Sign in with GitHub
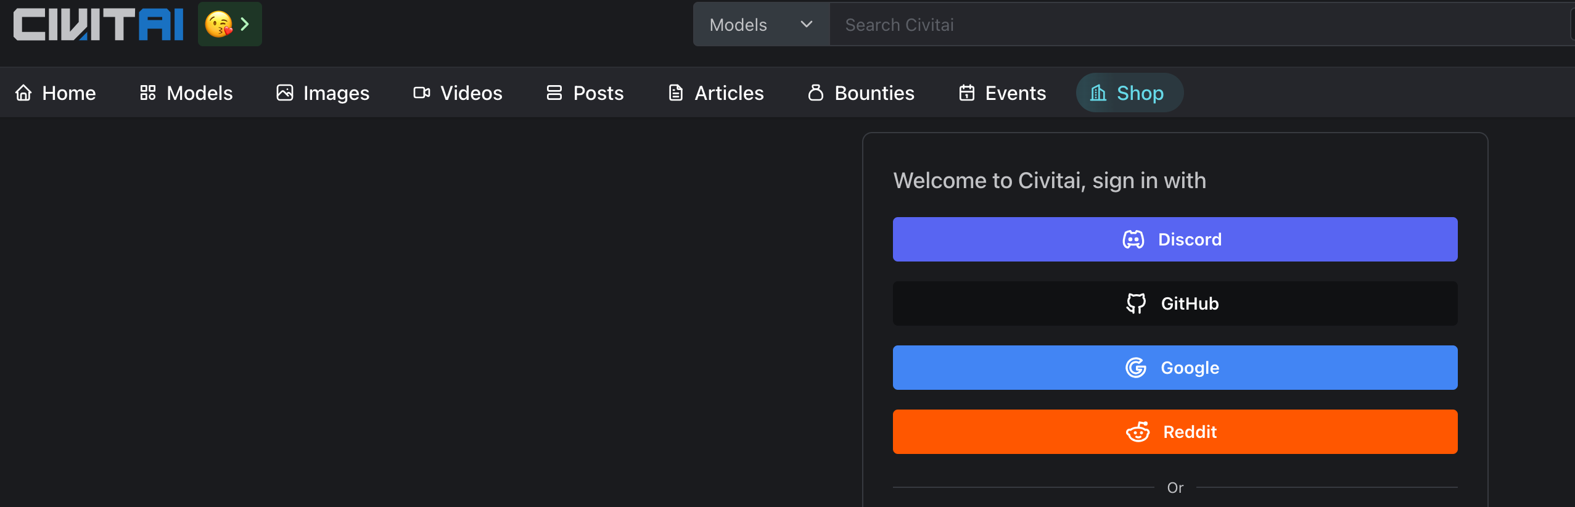 point(1175,303)
